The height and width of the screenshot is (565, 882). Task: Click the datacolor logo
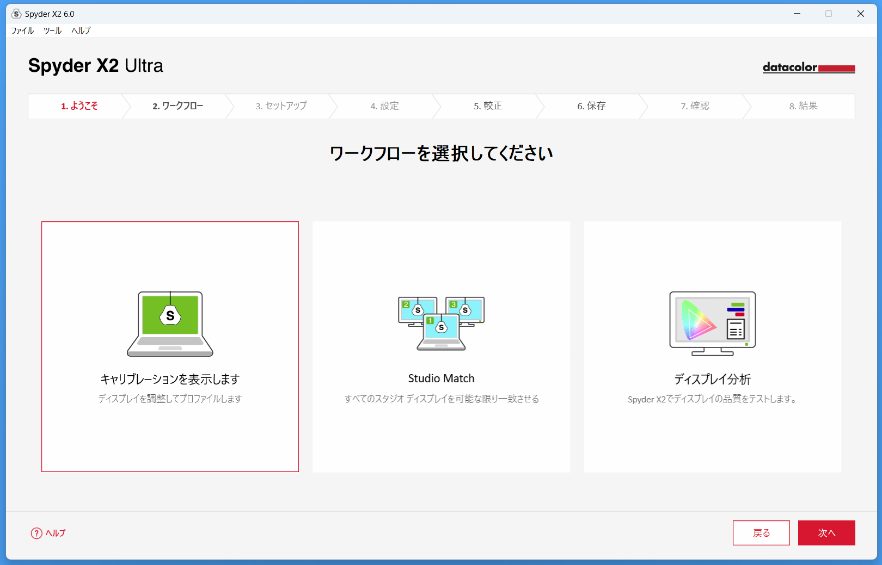pyautogui.click(x=808, y=67)
